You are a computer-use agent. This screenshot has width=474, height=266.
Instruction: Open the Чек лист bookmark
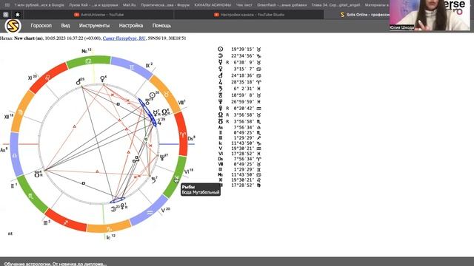[244, 5]
